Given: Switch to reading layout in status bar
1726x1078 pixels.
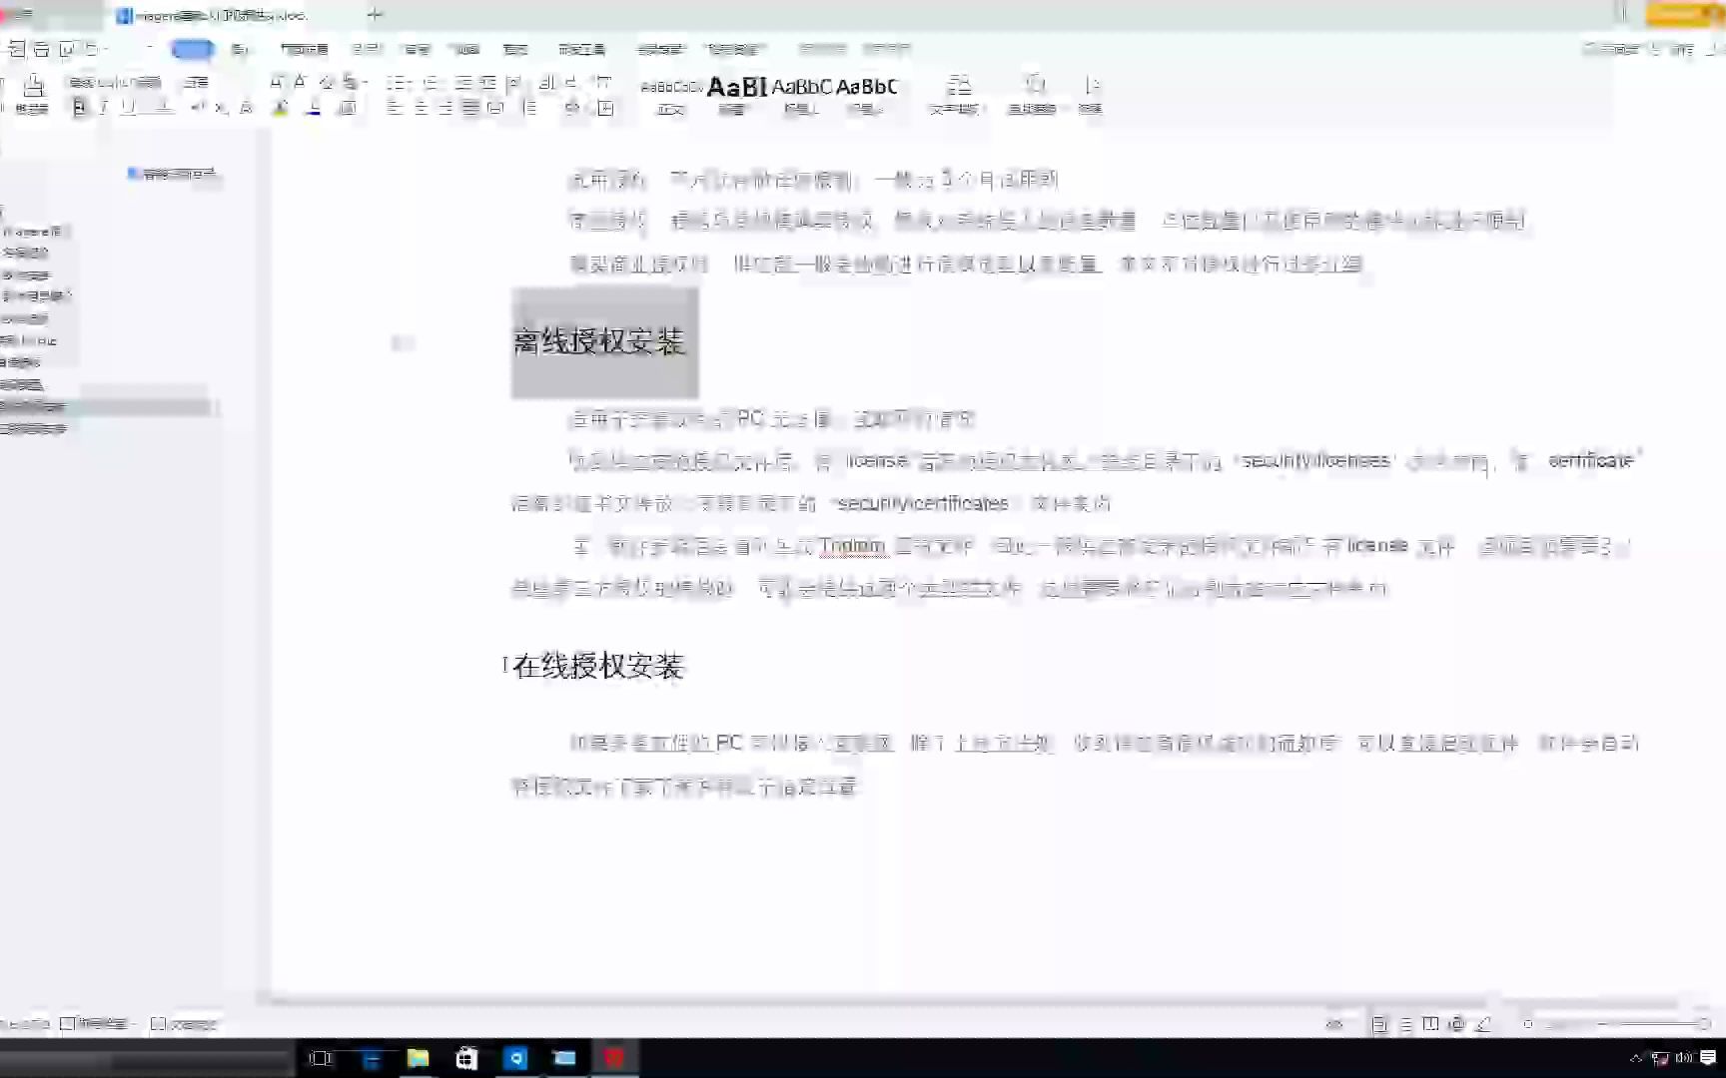Looking at the screenshot, I should pos(1430,1024).
